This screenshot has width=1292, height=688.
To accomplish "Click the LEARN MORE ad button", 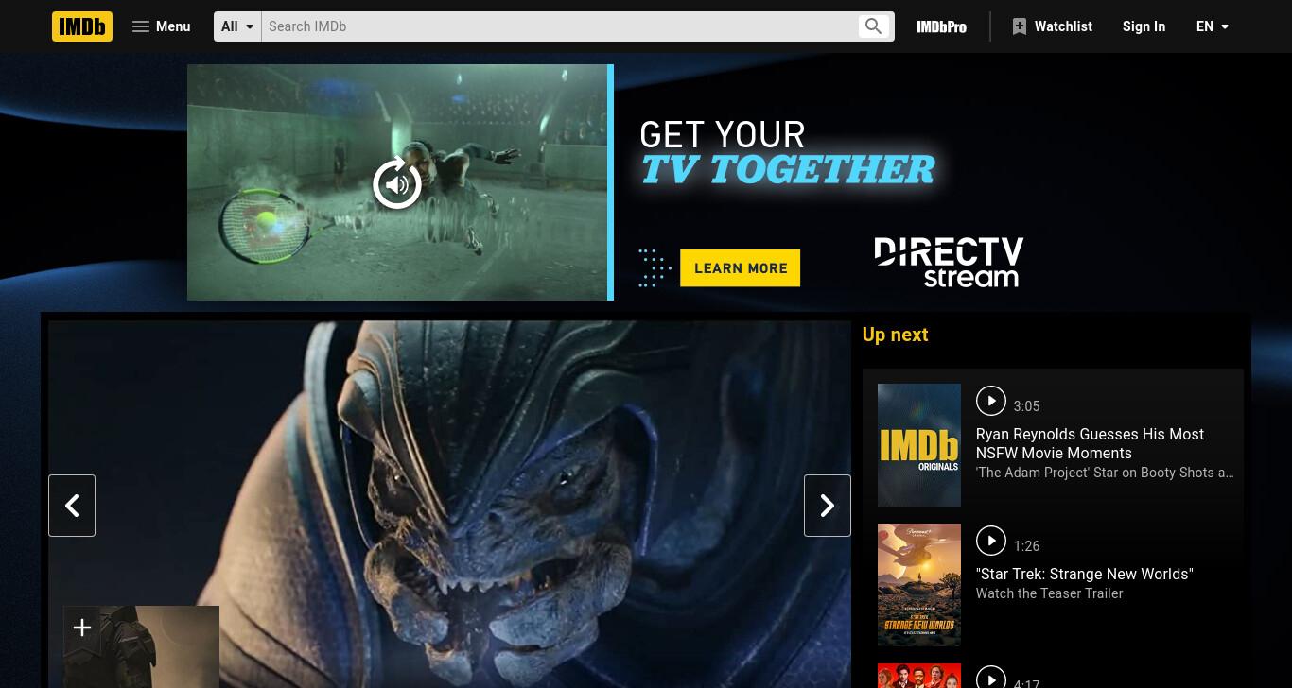I will (x=741, y=268).
